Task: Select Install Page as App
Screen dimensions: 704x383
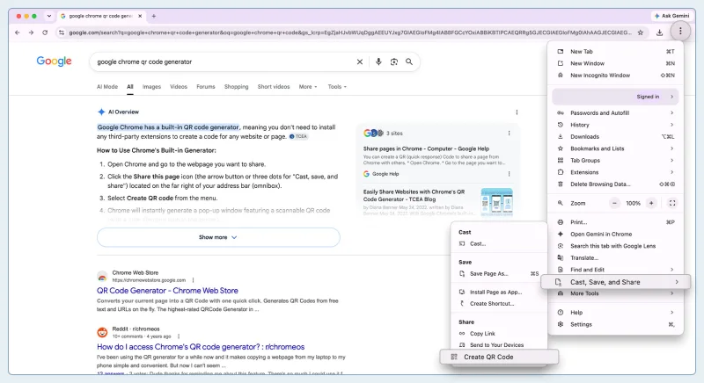Action: (x=499, y=292)
